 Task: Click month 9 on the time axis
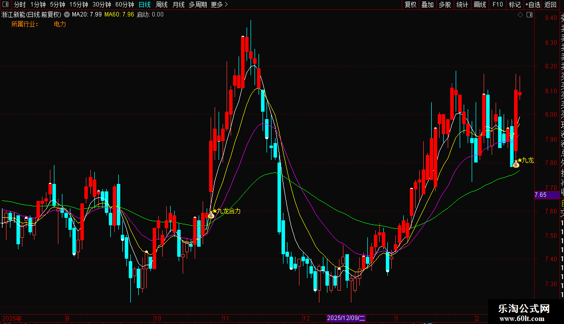(67, 318)
